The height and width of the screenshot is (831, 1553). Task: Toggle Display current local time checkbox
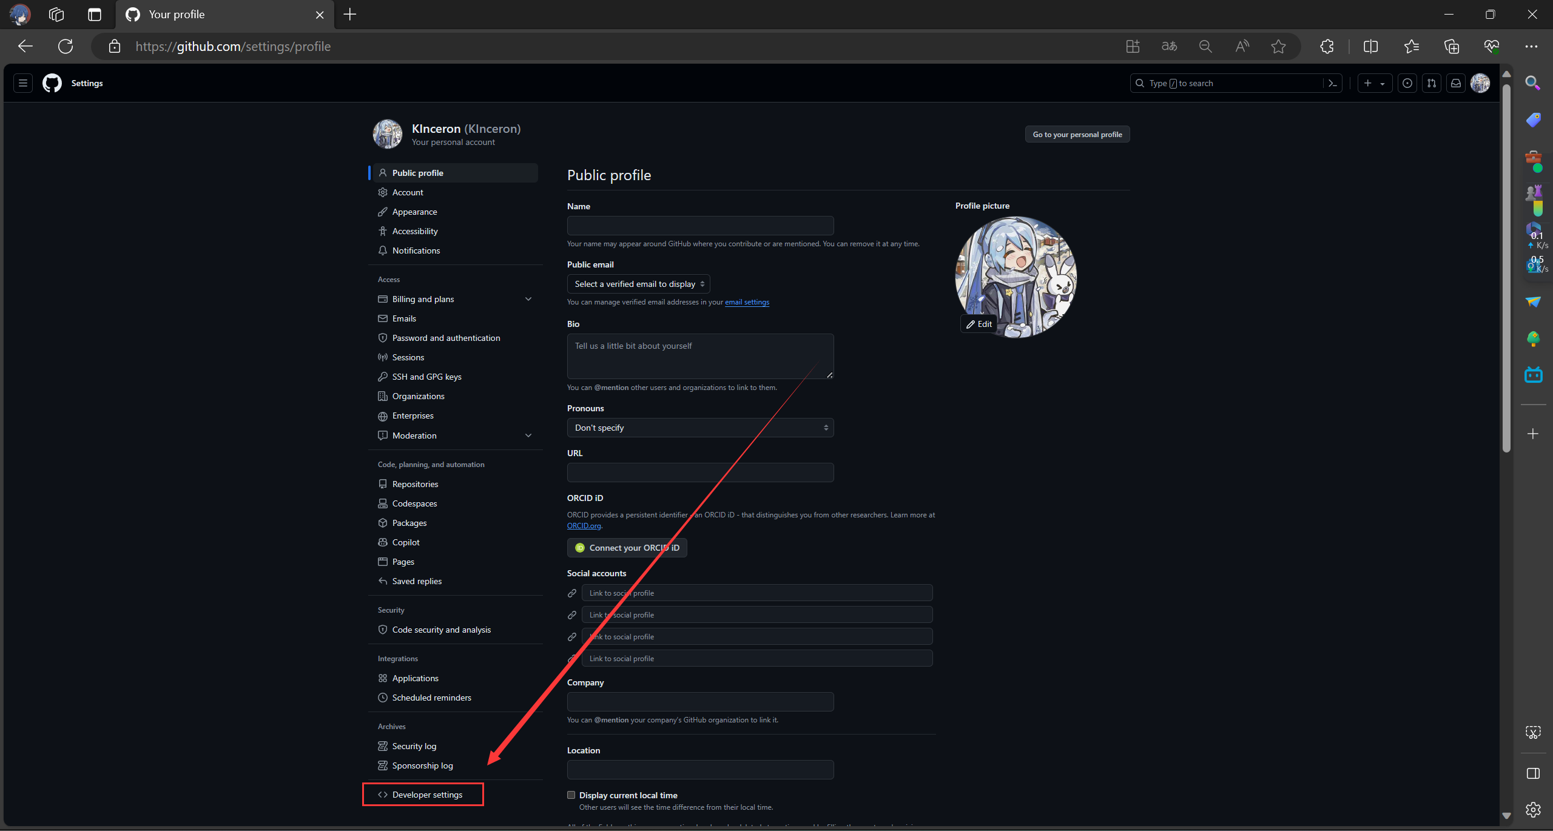coord(571,795)
